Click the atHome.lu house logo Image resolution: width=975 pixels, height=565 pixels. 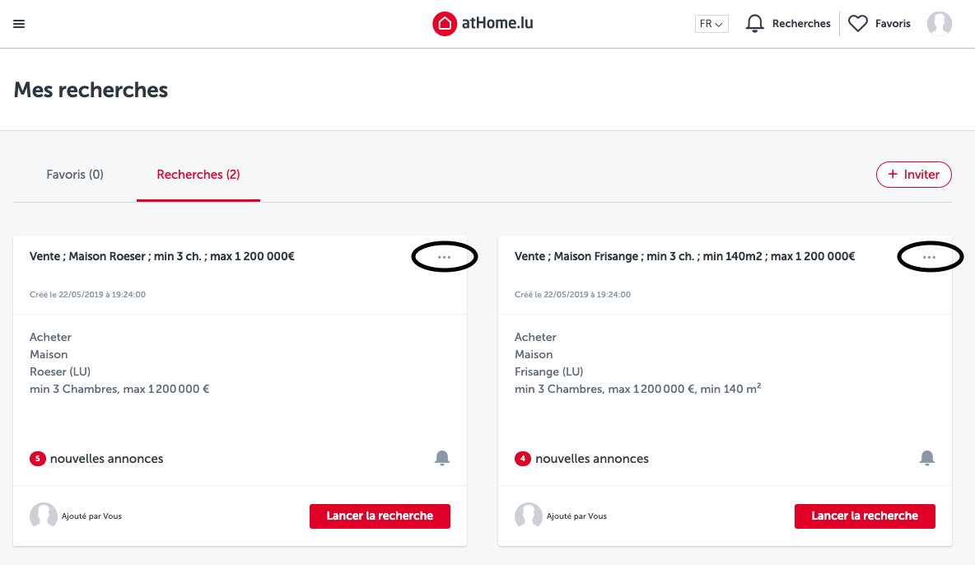[x=445, y=24]
